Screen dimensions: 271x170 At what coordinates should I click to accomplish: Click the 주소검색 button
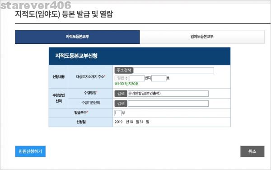pos(124,70)
